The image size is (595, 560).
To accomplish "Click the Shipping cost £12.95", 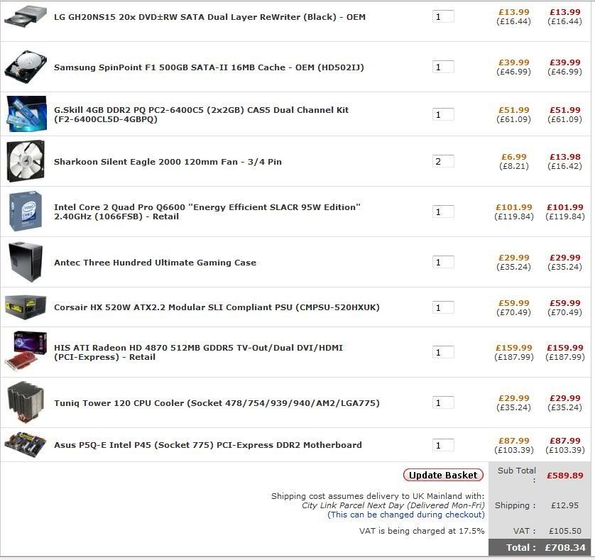I will [564, 505].
